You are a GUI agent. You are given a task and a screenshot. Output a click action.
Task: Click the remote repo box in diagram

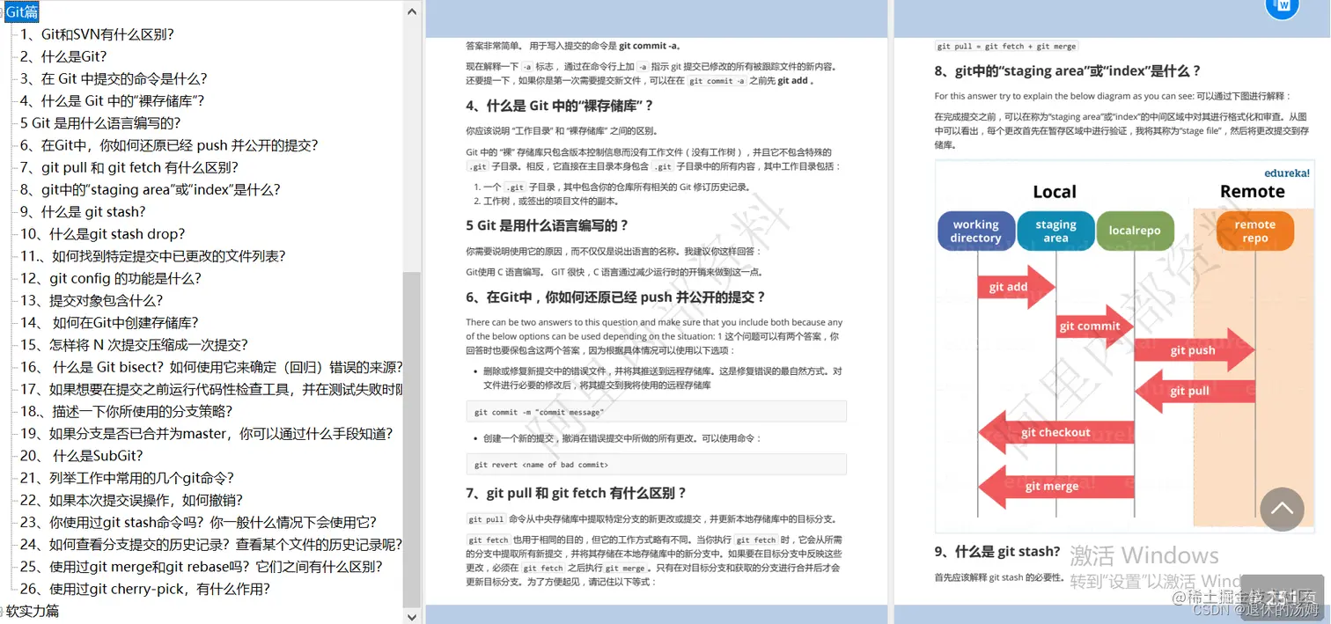[1255, 231]
